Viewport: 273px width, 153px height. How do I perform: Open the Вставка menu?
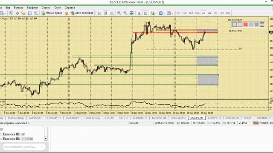pyautogui.click(x=18, y=8)
